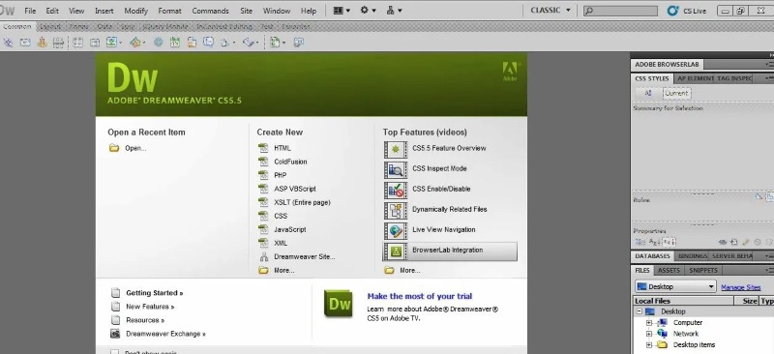
Task: Click the Tag Chooser icon
Action: (299, 43)
